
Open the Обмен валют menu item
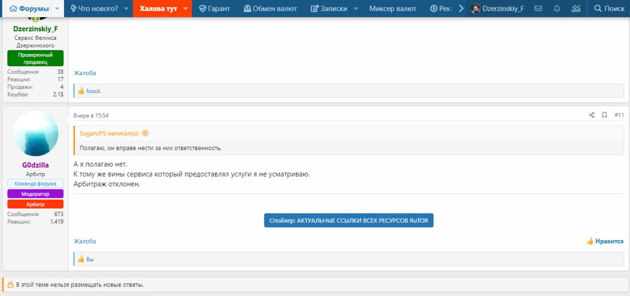270,9
